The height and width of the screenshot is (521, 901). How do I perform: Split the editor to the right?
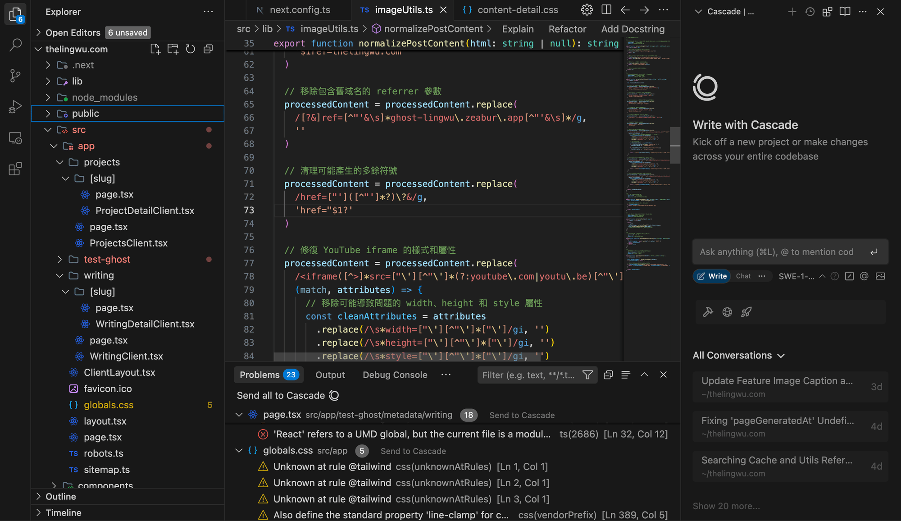click(606, 10)
